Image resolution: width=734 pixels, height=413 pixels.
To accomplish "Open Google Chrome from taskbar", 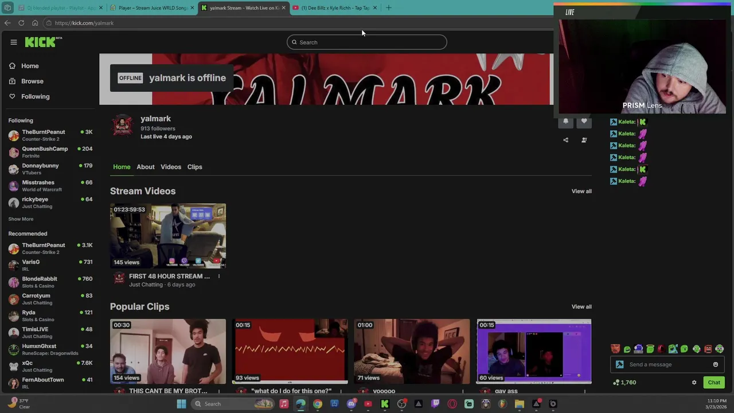I will 317,404.
